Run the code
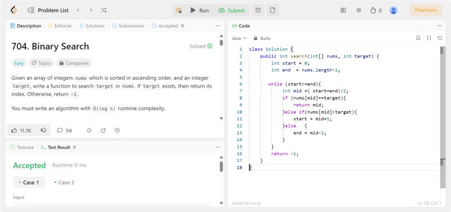Image resolution: width=451 pixels, height=212 pixels. (x=200, y=10)
